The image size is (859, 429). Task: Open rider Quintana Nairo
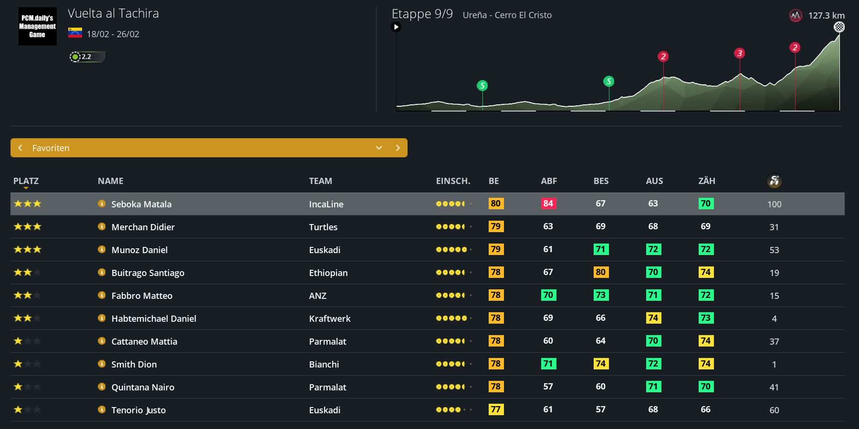[143, 387]
